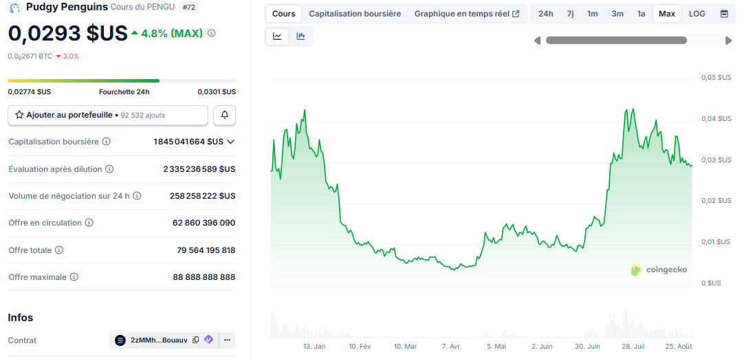Viewport: 742px width, 359px height.
Task: Click the 0,02774 $US low value
Action: coord(30,91)
